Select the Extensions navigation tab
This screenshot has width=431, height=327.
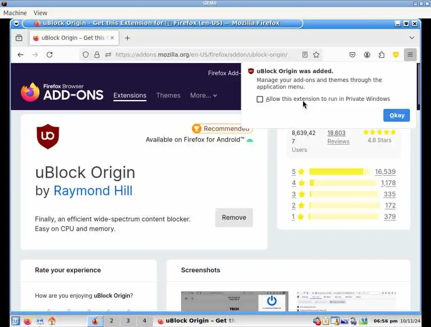[130, 95]
